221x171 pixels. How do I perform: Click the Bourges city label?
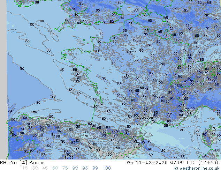(x=143, y=118)
